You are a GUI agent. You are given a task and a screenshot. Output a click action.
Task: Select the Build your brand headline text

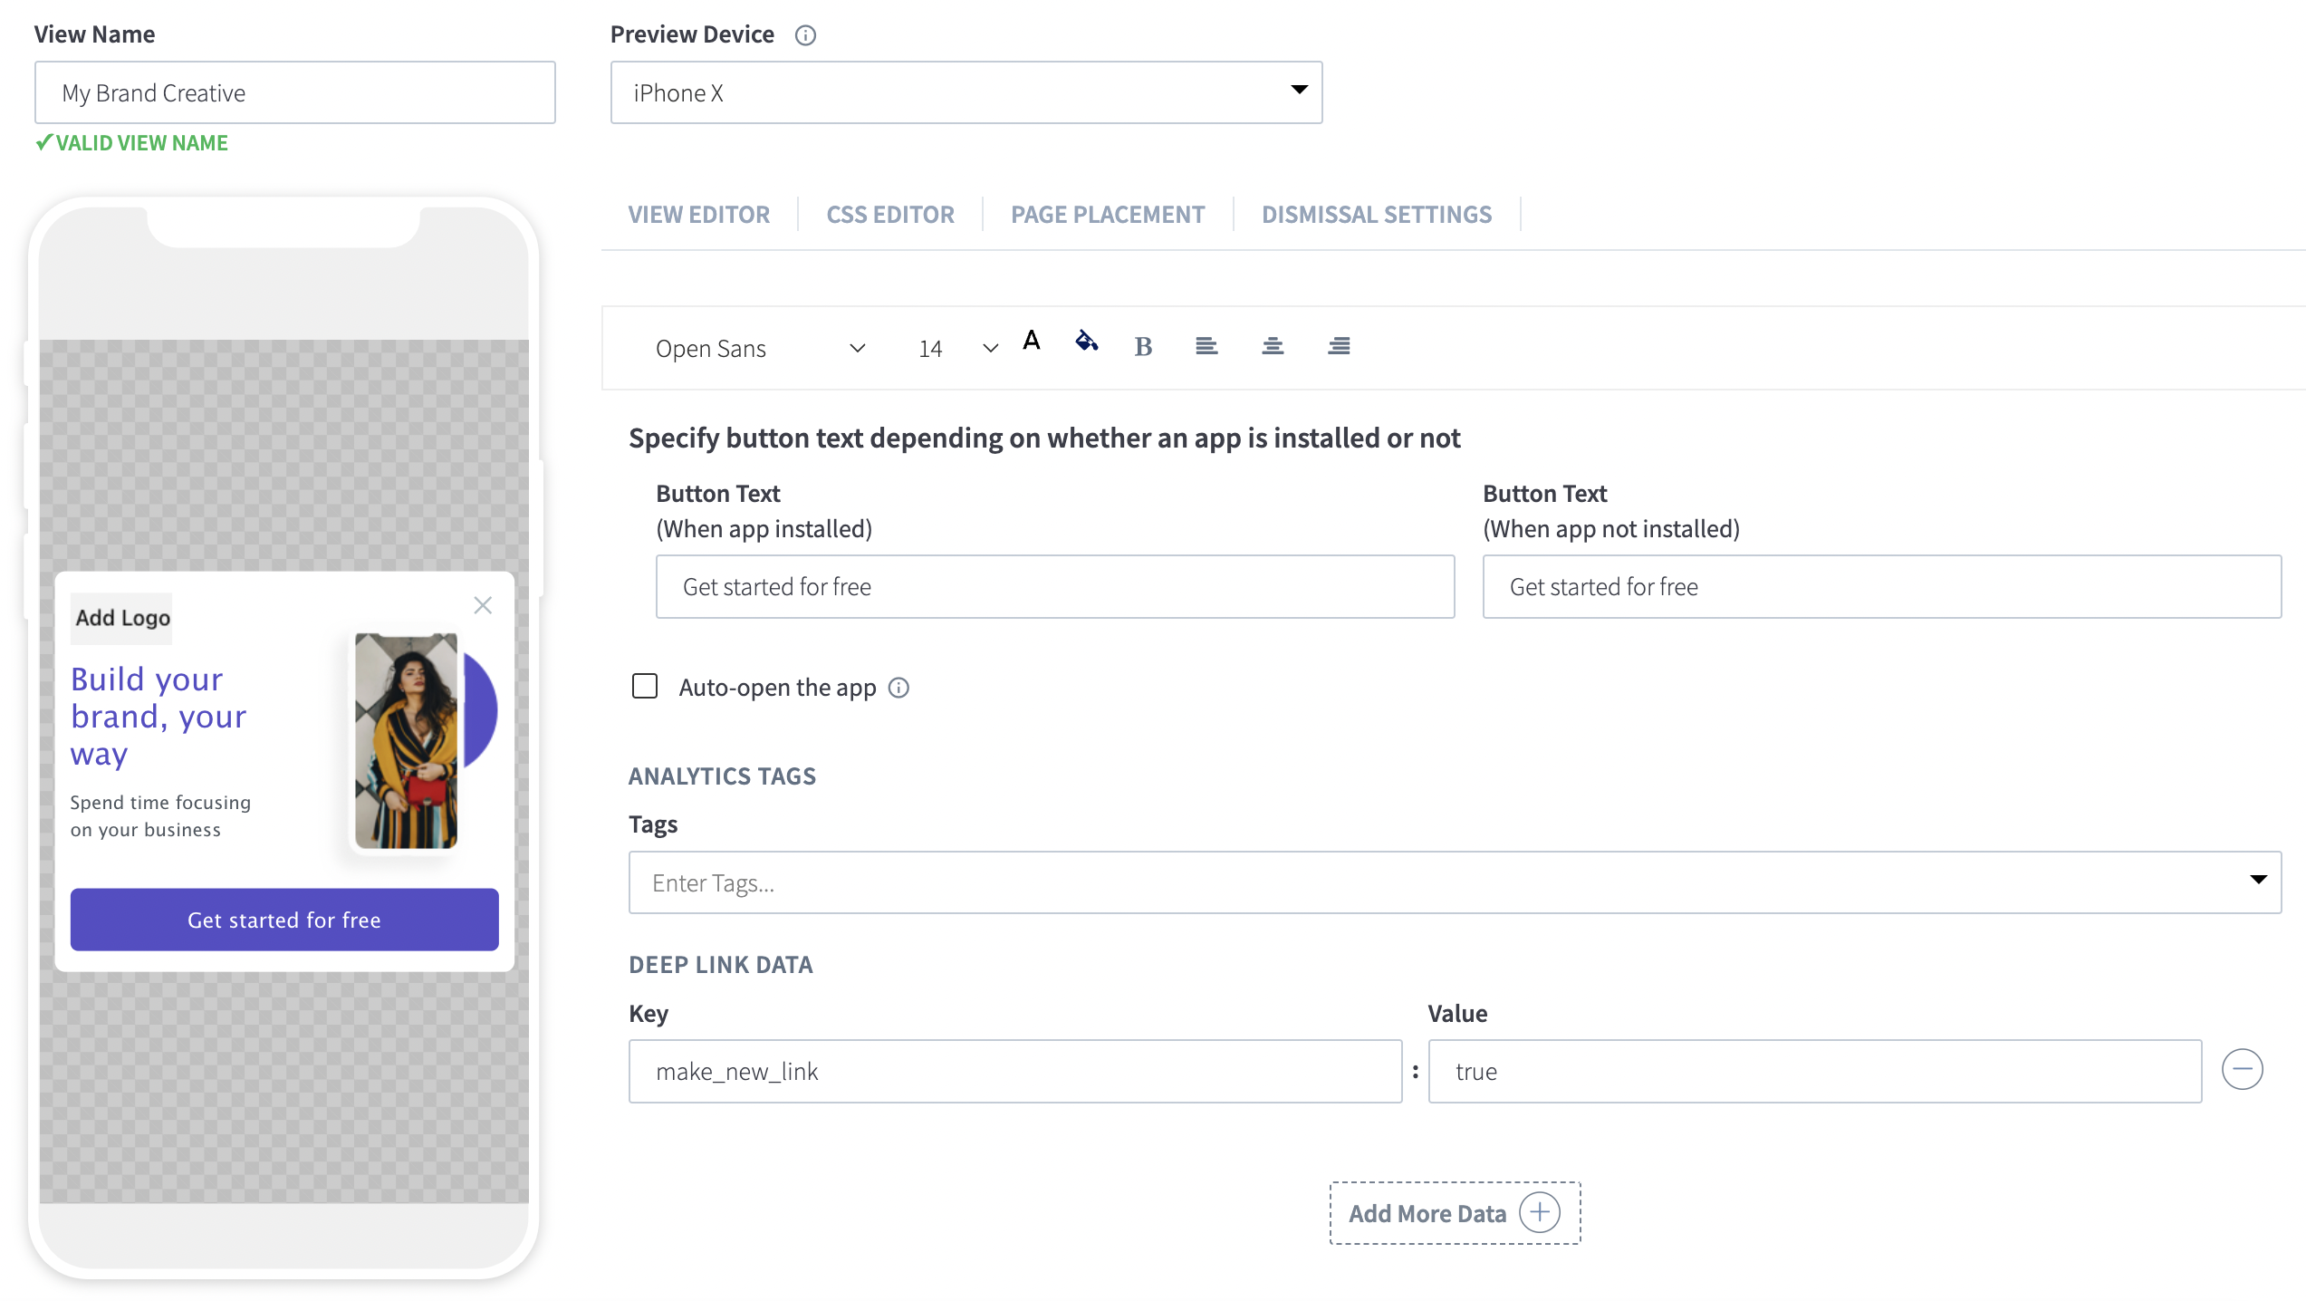[159, 716]
